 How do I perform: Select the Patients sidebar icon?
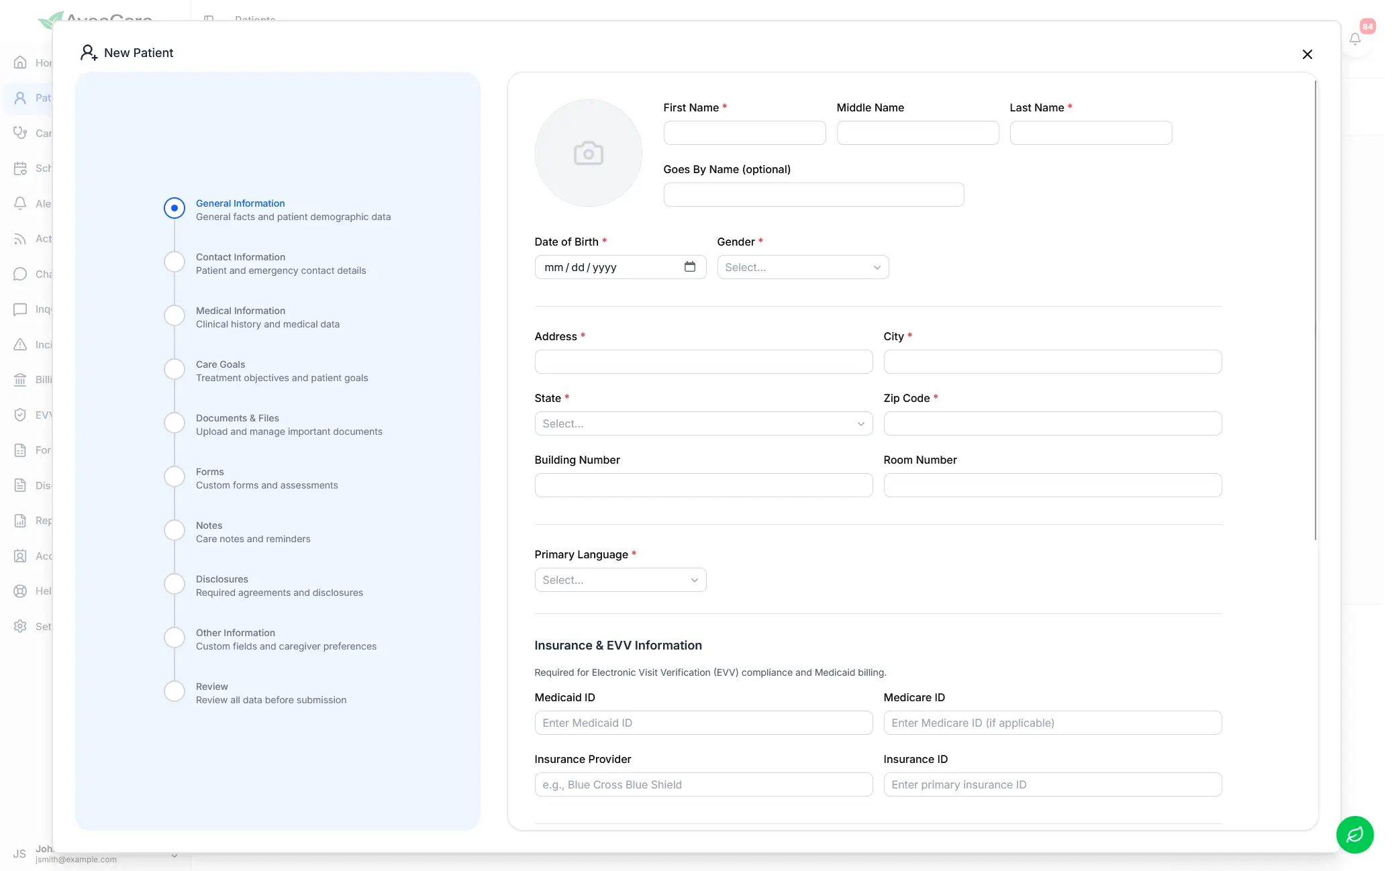pos(20,98)
